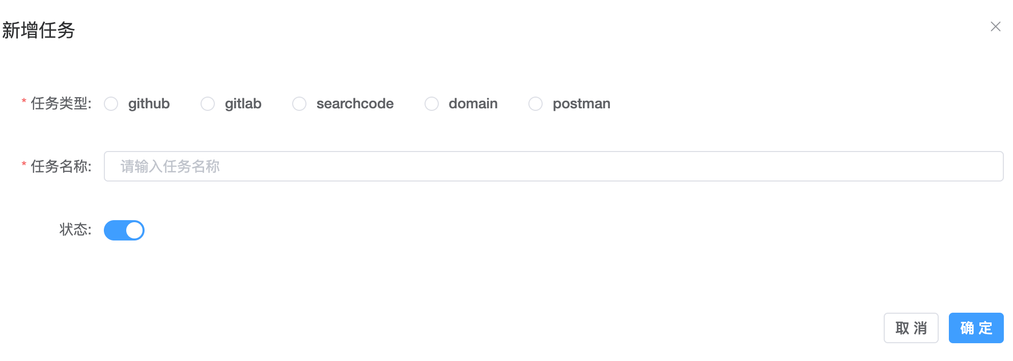
Task: Click the github radio circle icon
Action: coord(111,104)
